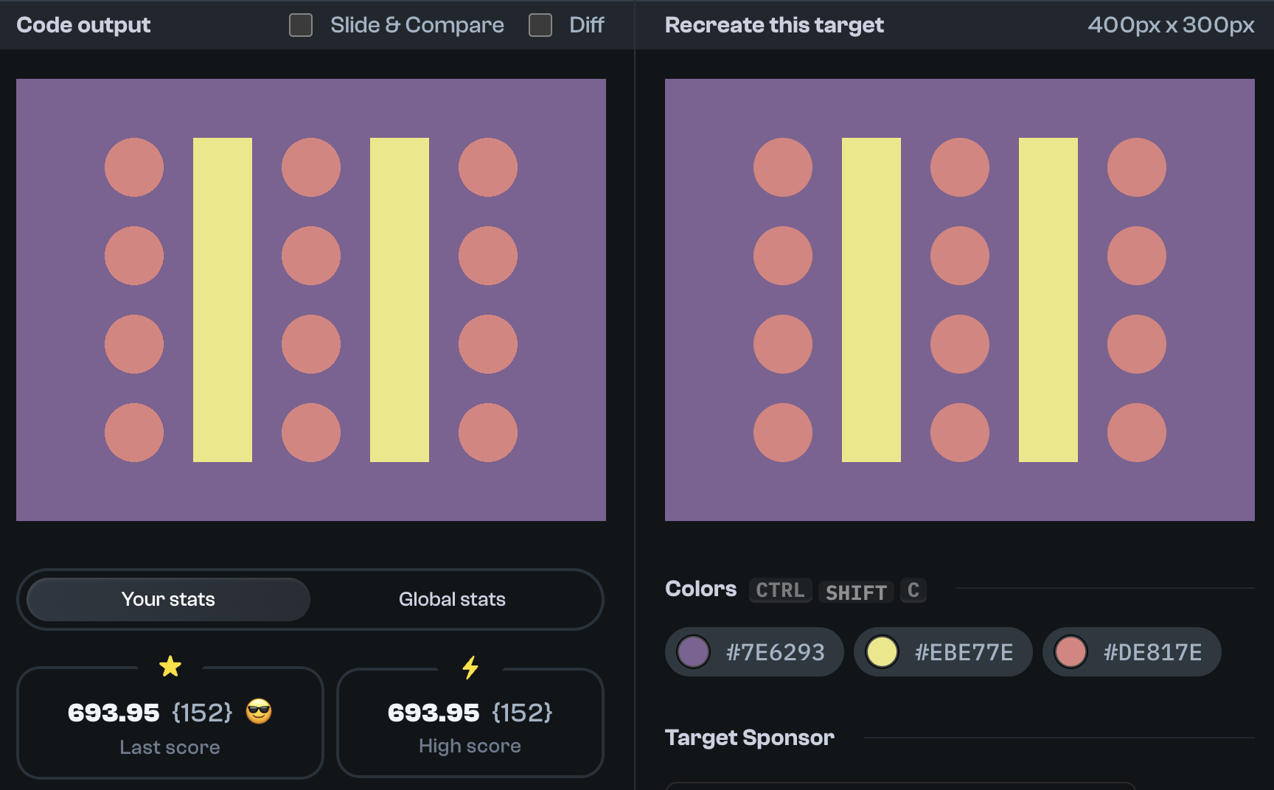Click the purple circle icon on first swatch
This screenshot has height=790, width=1274.
click(x=693, y=651)
